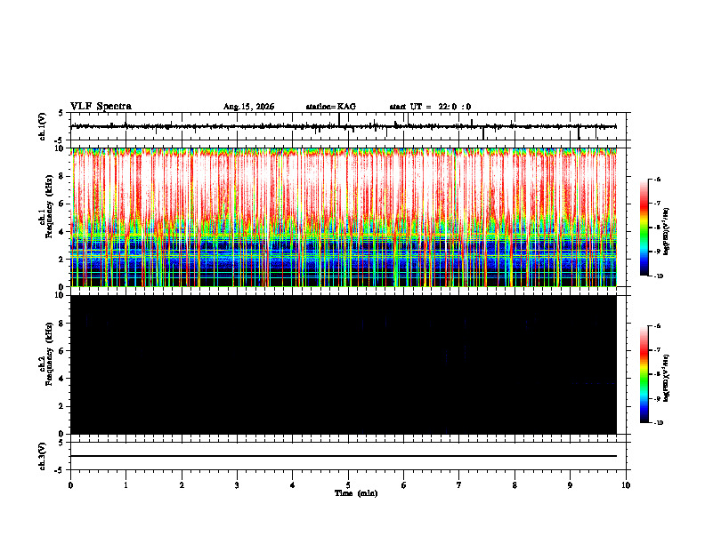The width and height of the screenshot is (705, 544).
Task: Click the flat ch.3 voltage trace line
Action: click(344, 456)
